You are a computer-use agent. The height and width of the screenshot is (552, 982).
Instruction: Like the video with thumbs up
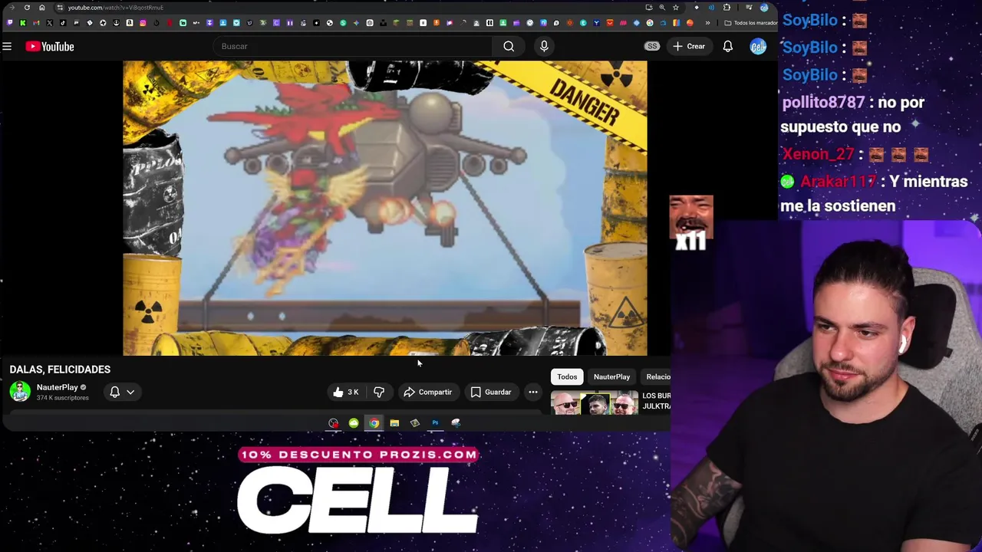(x=345, y=392)
